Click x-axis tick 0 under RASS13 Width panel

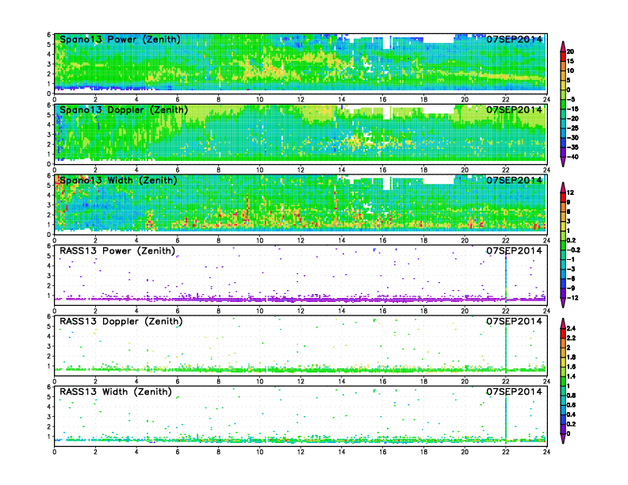click(x=55, y=452)
